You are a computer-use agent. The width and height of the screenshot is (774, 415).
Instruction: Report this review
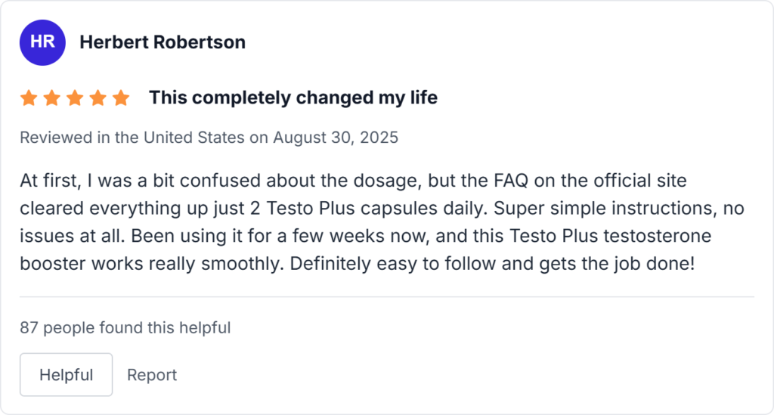pos(152,375)
